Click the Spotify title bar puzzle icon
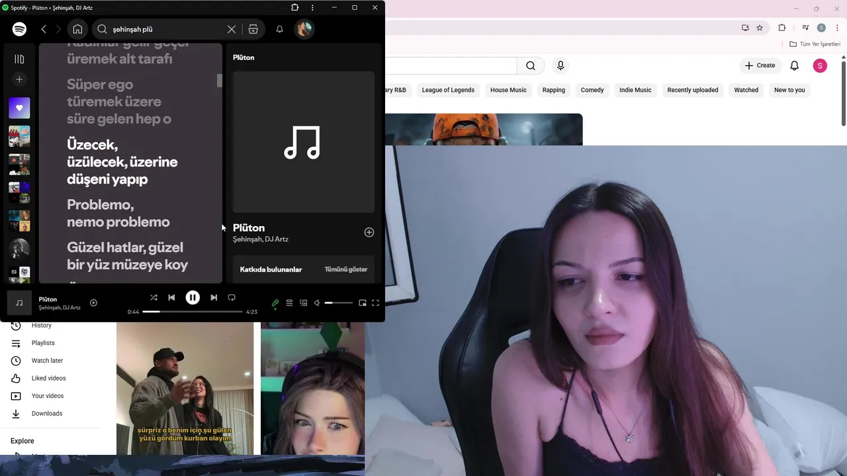This screenshot has width=847, height=476. [x=295, y=7]
